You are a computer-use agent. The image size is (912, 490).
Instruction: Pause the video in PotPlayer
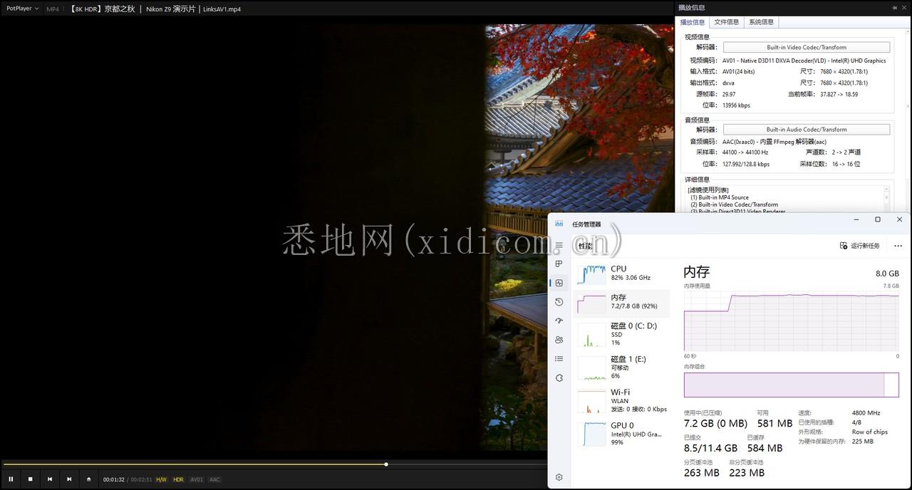click(11, 479)
